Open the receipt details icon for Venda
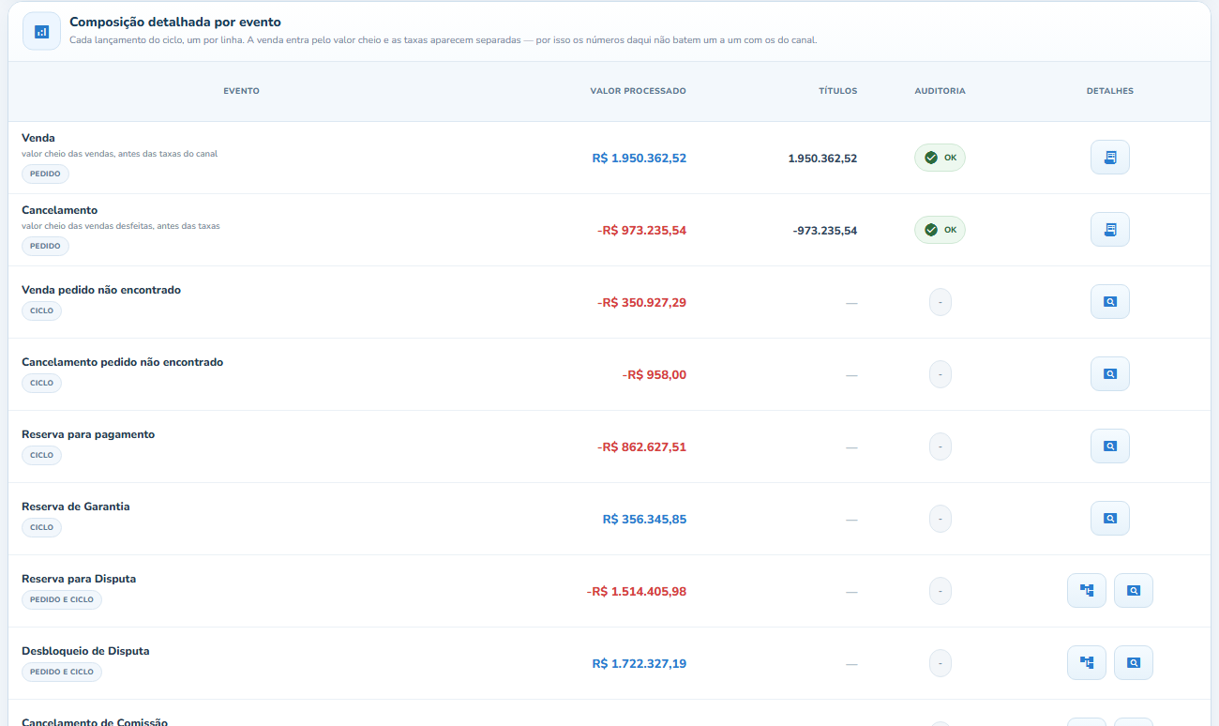Image resolution: width=1219 pixels, height=726 pixels. coord(1109,158)
